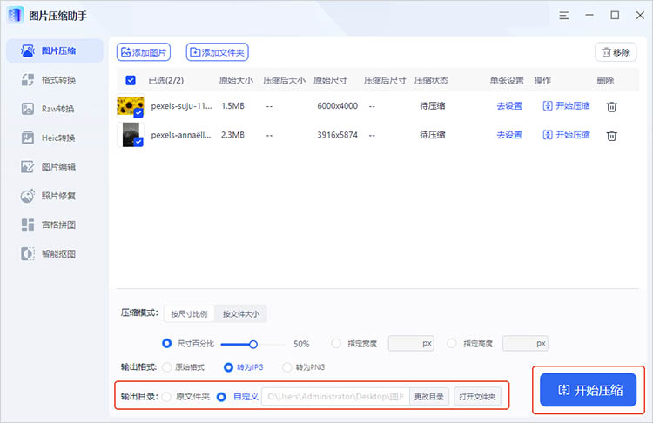Open the 图片压缩 sidebar section
Viewport: 653px width, 423px height.
[55, 50]
